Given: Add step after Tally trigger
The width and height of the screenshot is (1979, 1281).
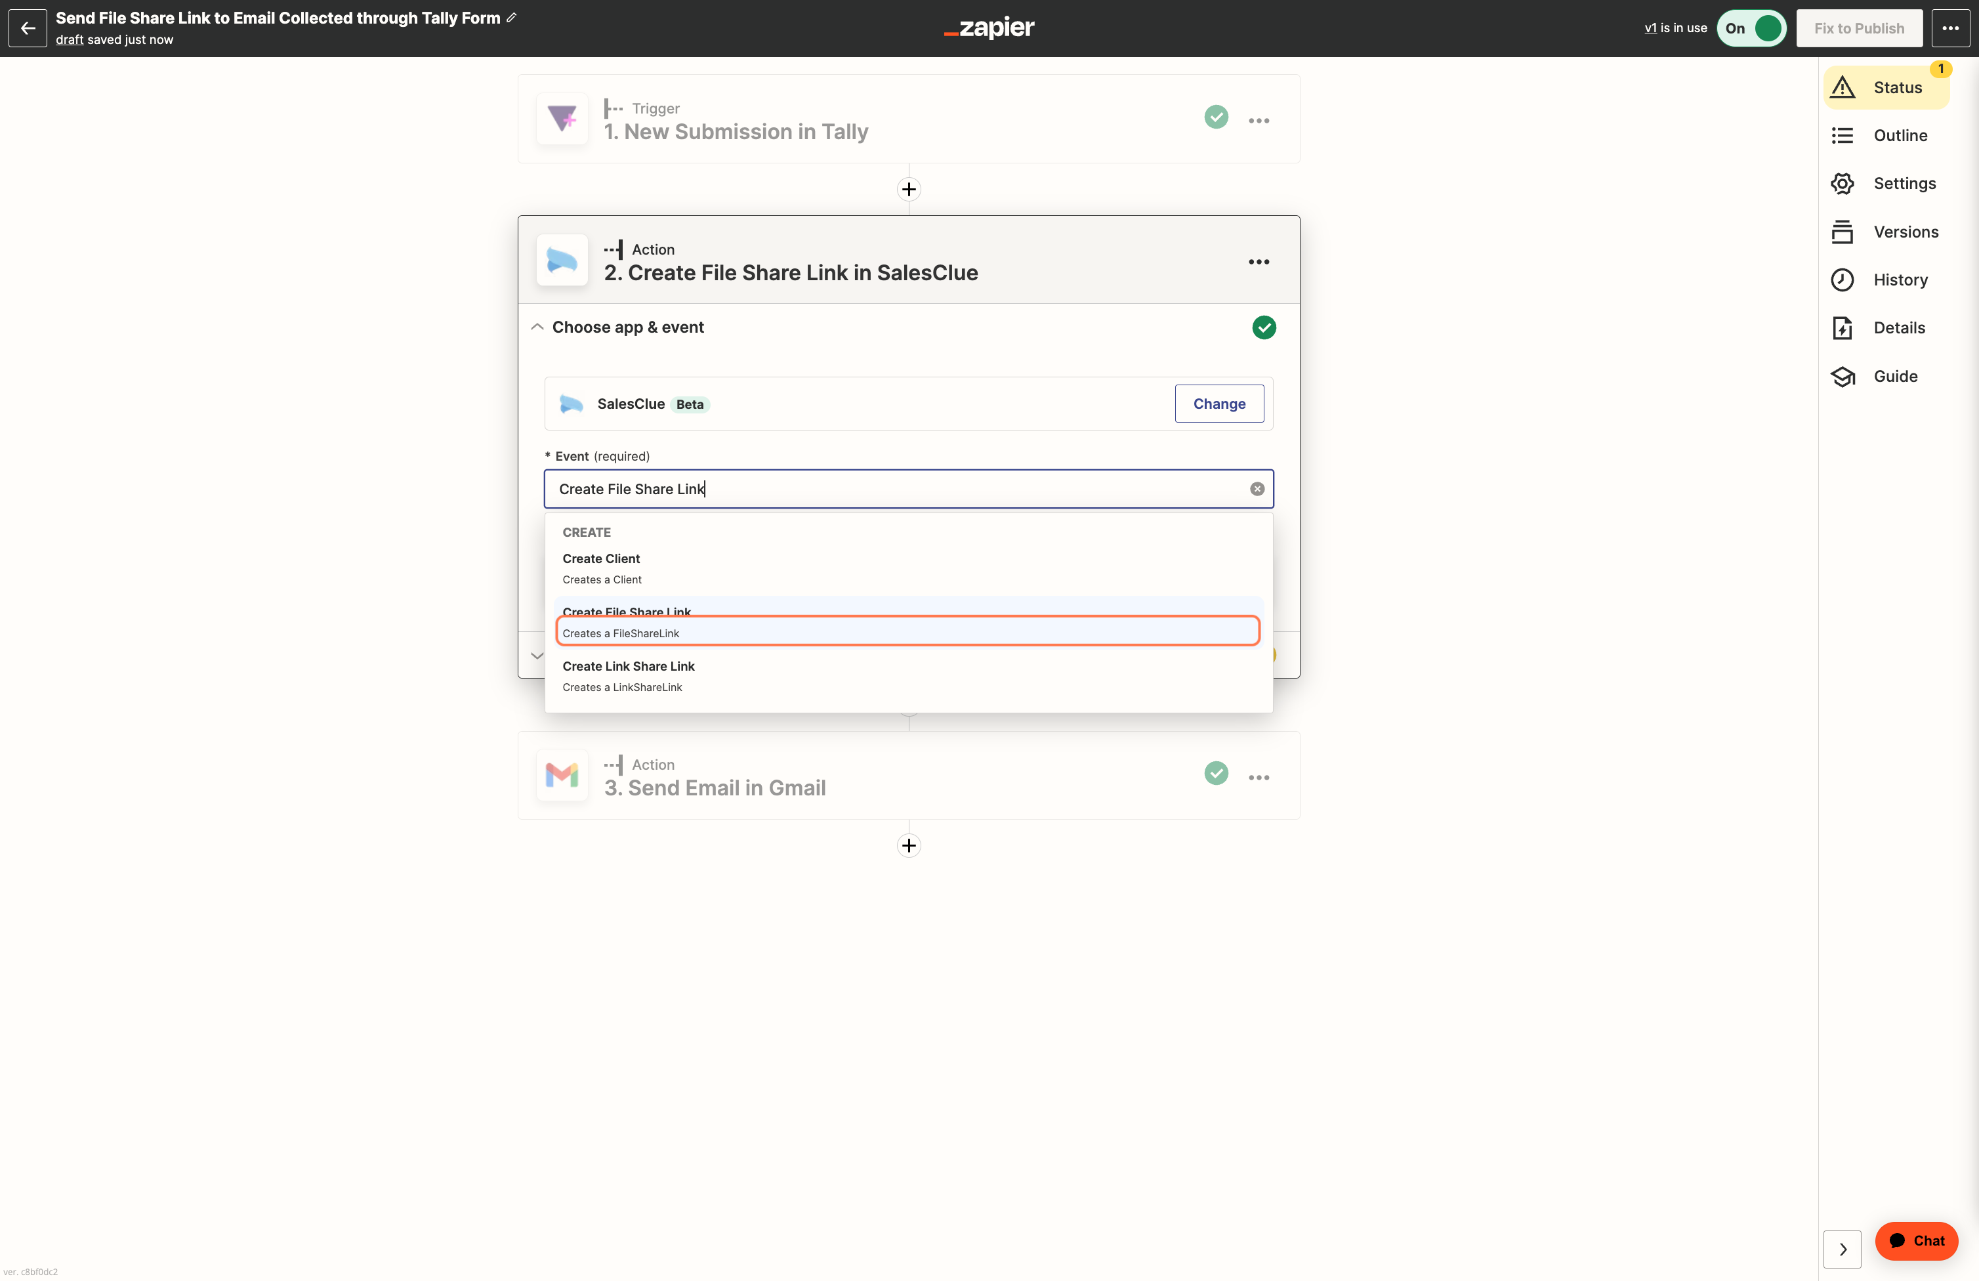Looking at the screenshot, I should click(x=909, y=190).
